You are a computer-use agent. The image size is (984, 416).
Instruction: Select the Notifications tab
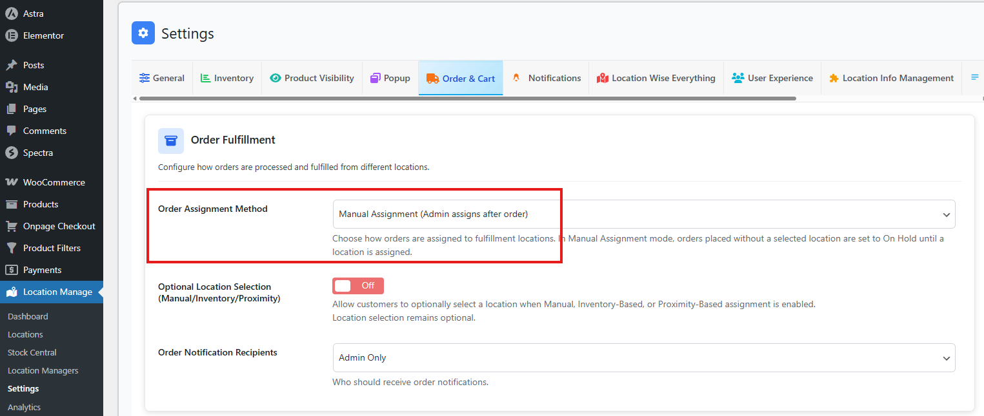pos(547,78)
